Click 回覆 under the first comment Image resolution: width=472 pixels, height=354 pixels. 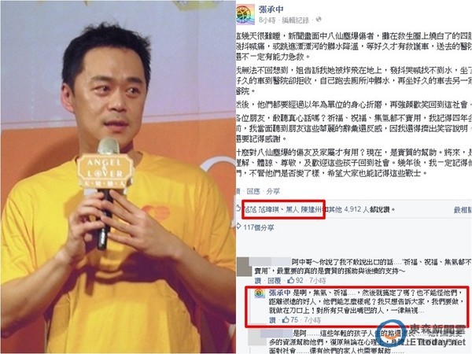[275, 281]
